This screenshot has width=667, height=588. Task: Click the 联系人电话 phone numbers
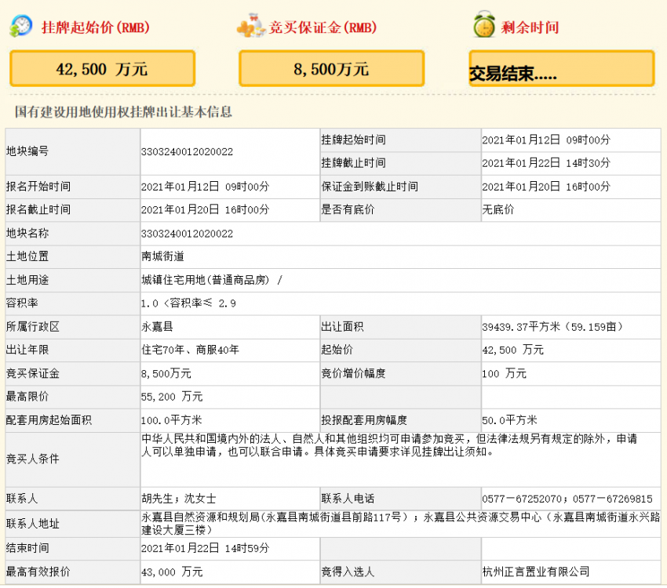tap(567, 499)
